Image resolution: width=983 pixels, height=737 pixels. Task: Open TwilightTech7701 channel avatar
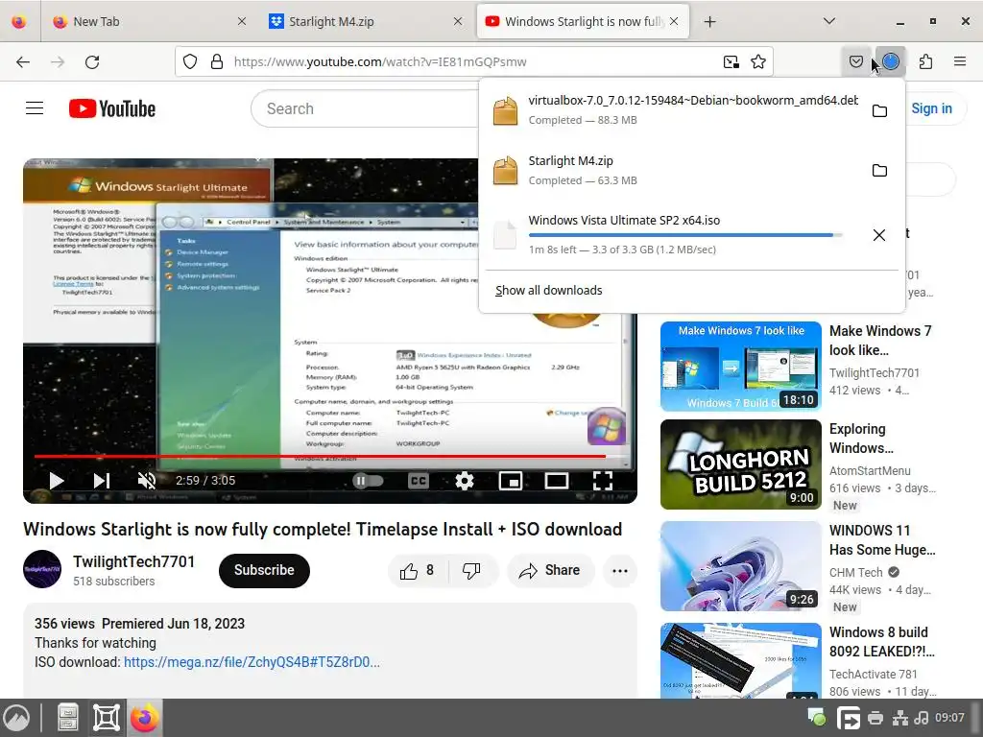[42, 569]
